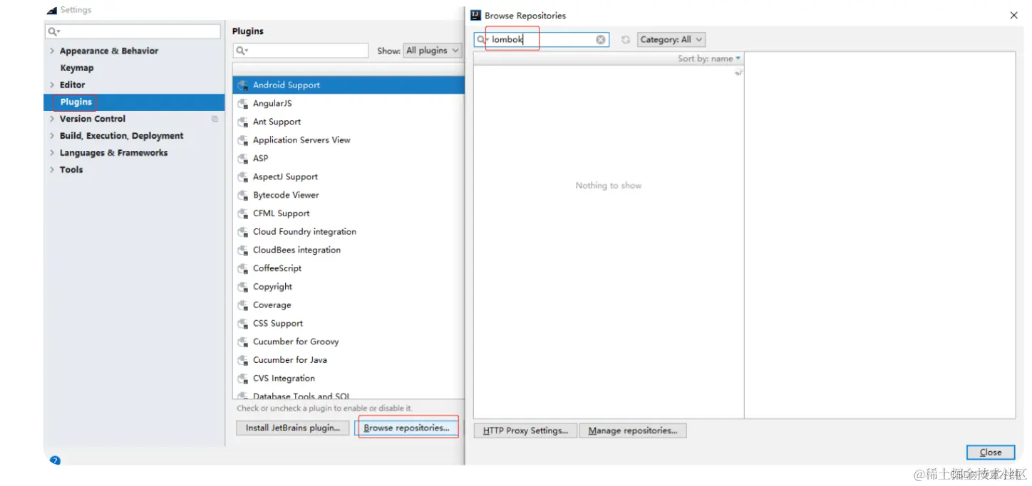Click the Manage repositories... button
The height and width of the screenshot is (486, 1032).
[x=633, y=430]
